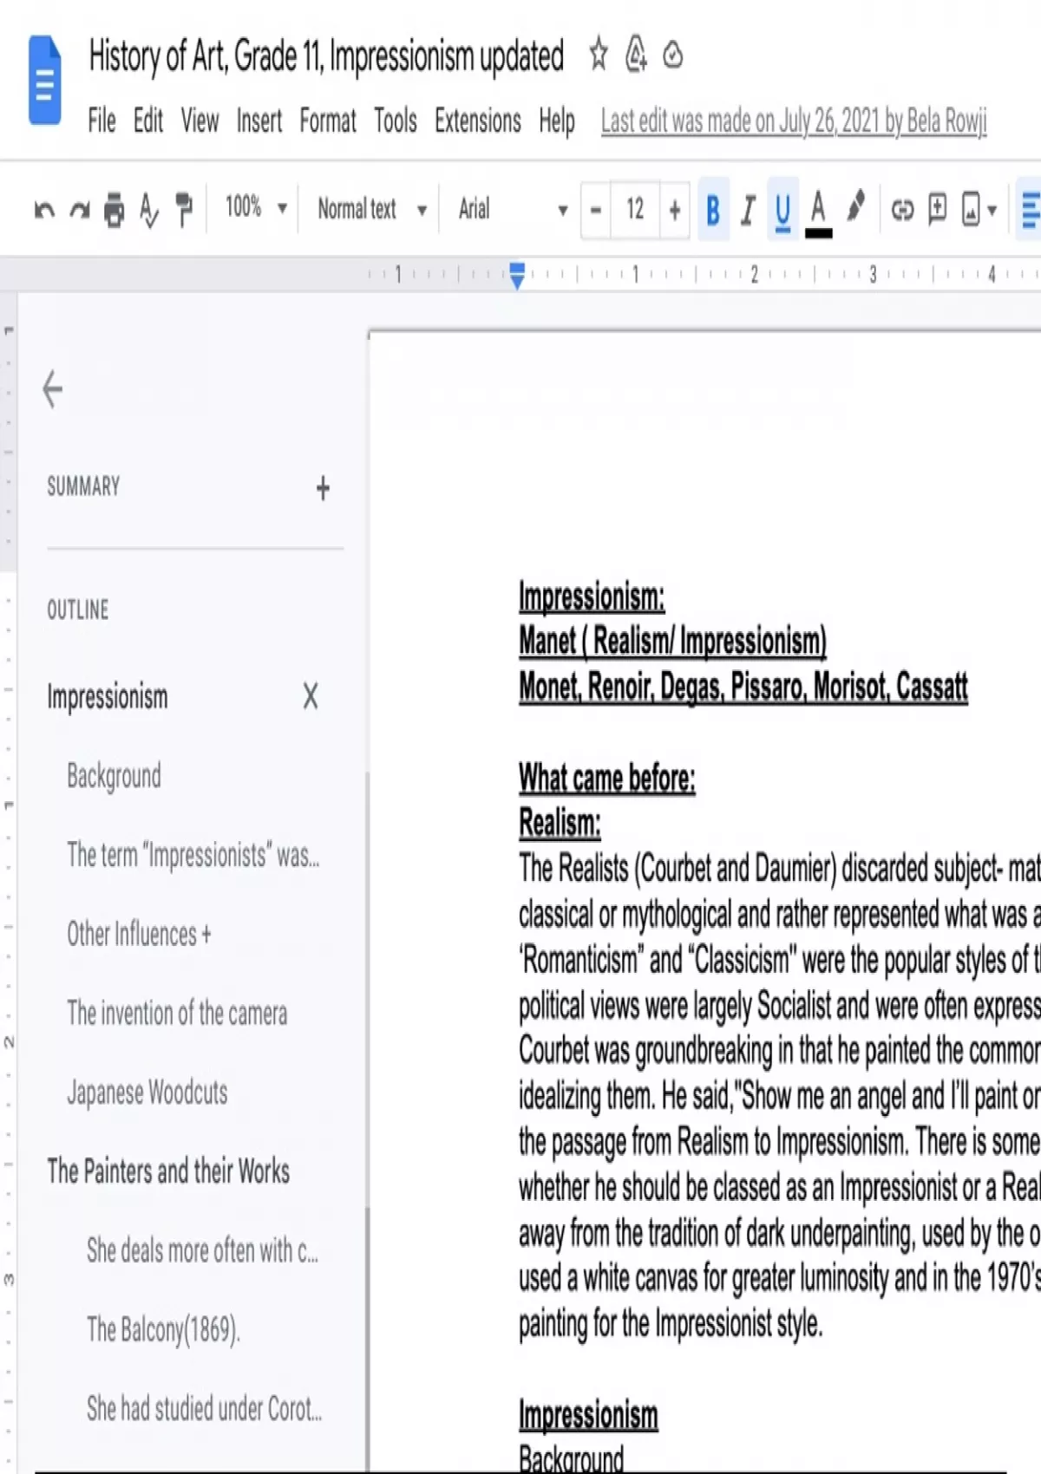Image resolution: width=1041 pixels, height=1474 pixels.
Task: Click the spell check icon
Action: [148, 210]
